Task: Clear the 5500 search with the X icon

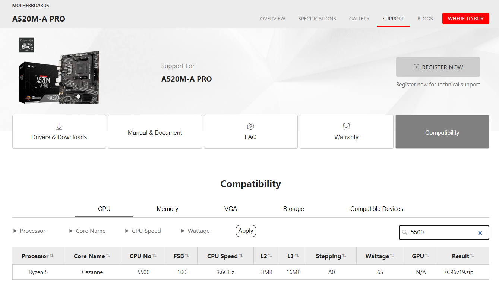Action: point(480,233)
